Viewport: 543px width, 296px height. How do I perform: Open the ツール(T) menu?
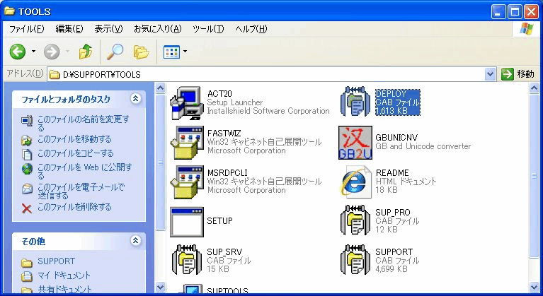click(208, 29)
